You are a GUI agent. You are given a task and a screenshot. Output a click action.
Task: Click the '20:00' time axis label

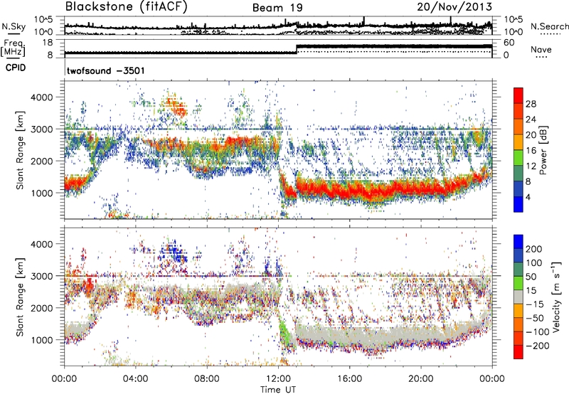[420, 379]
